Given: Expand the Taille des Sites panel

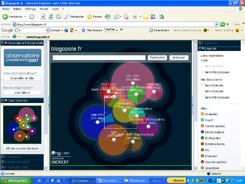Looking at the screenshot, I should coord(5,167).
